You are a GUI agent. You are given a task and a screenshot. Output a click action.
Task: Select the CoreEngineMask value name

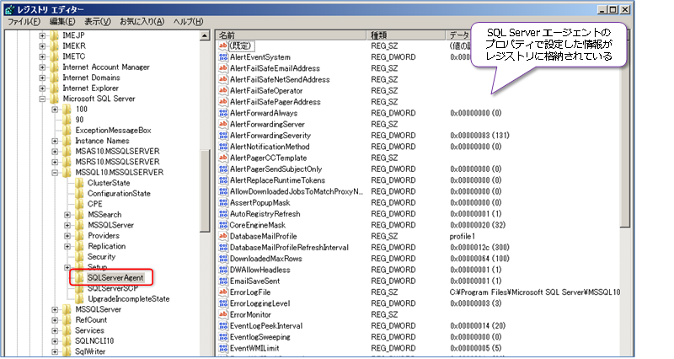coord(258,225)
